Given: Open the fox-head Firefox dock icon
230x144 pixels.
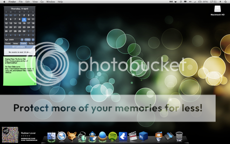Looking at the screenshot, I should coord(72,136).
